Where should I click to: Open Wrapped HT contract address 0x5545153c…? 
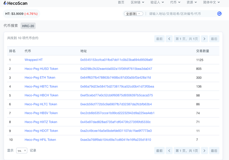pyautogui.click(x=116, y=60)
